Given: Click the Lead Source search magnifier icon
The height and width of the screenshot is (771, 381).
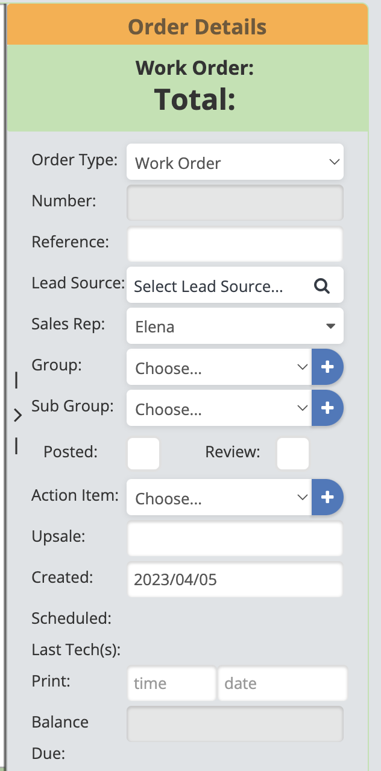Looking at the screenshot, I should point(323,286).
